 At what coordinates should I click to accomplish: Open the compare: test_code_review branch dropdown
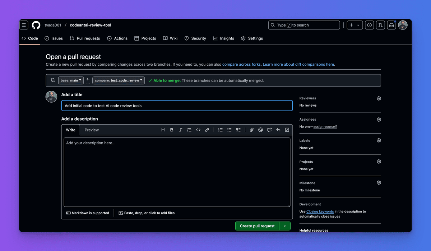pos(118,80)
